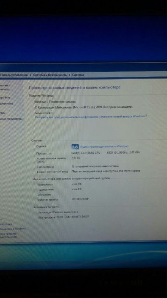Screen dimensions: 167x298
Task: Click the empty address bar area after Система
Action: [125, 75]
